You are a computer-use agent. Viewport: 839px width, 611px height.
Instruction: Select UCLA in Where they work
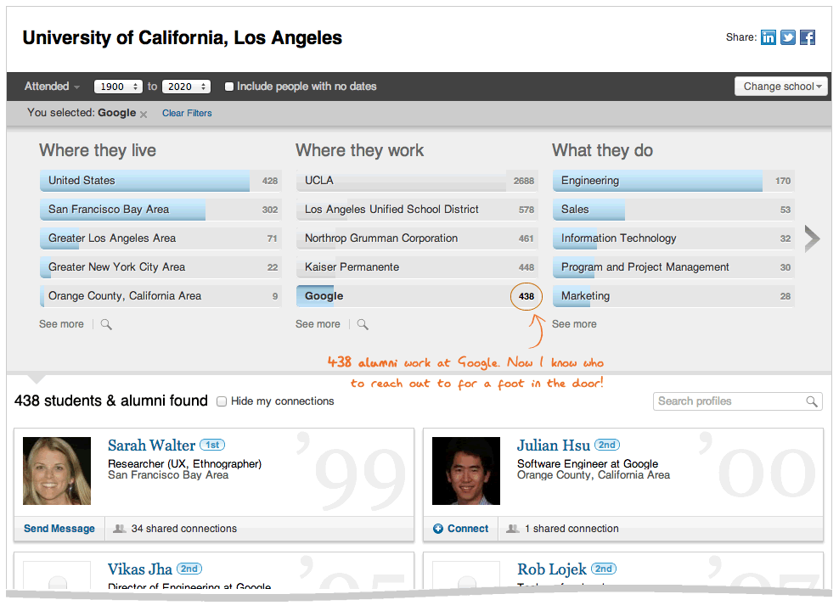coord(417,181)
